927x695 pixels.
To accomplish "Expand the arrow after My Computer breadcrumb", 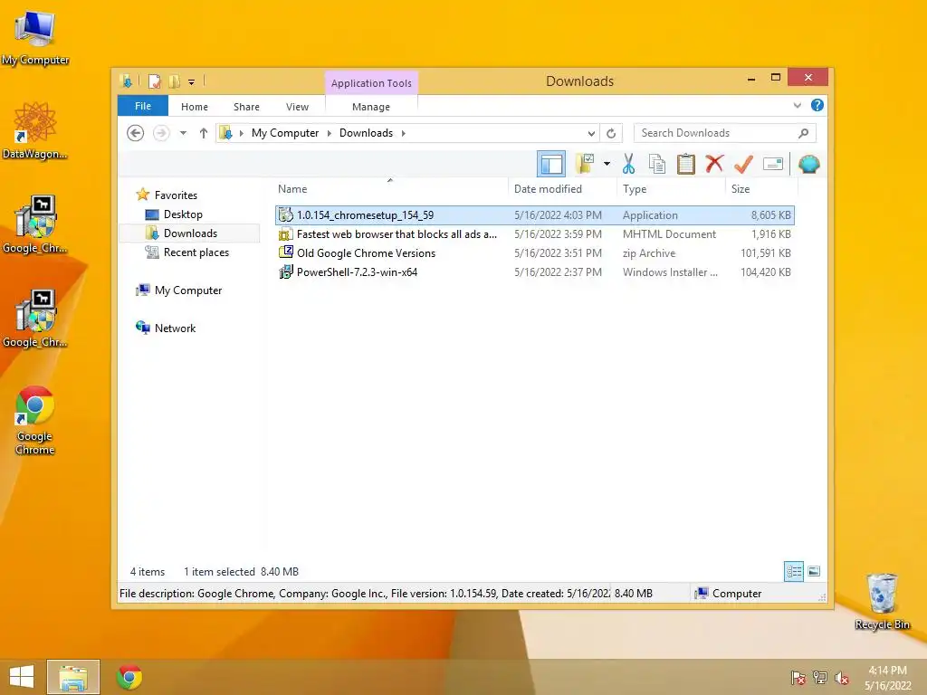I will point(330,133).
